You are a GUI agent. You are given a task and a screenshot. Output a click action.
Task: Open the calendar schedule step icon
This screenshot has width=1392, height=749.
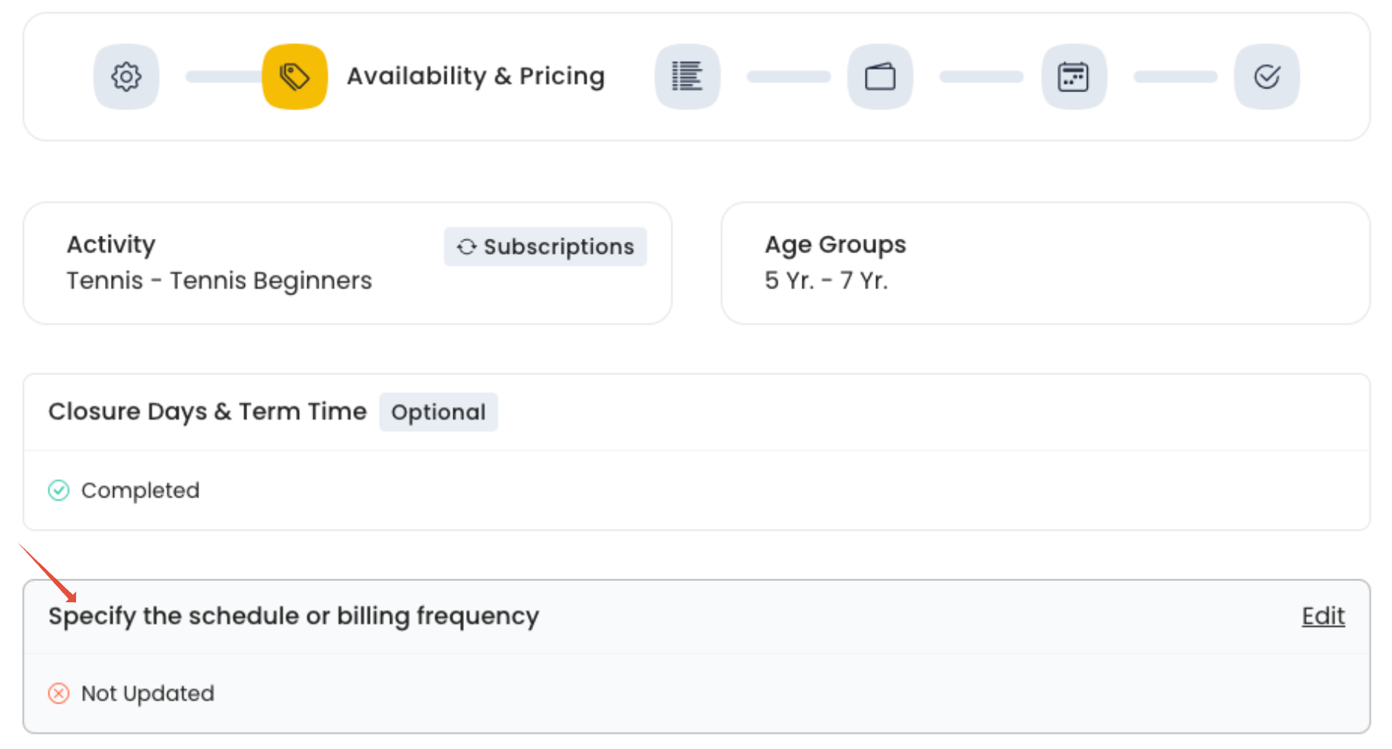point(1073,77)
